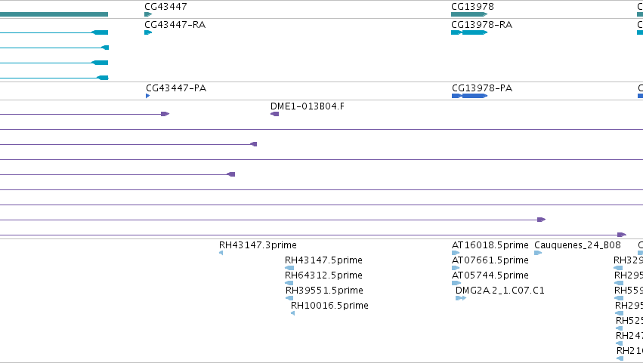Select the CG43447 gene arrow glyph
The image size is (643, 363).
[x=148, y=14]
